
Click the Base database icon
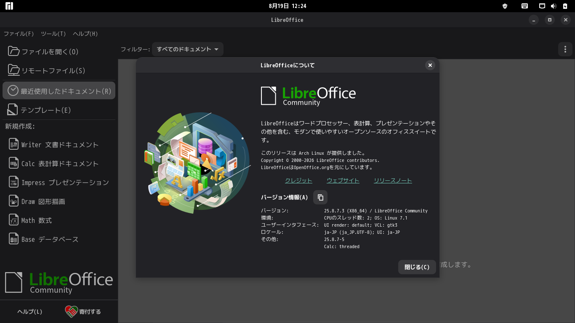pyautogui.click(x=14, y=239)
